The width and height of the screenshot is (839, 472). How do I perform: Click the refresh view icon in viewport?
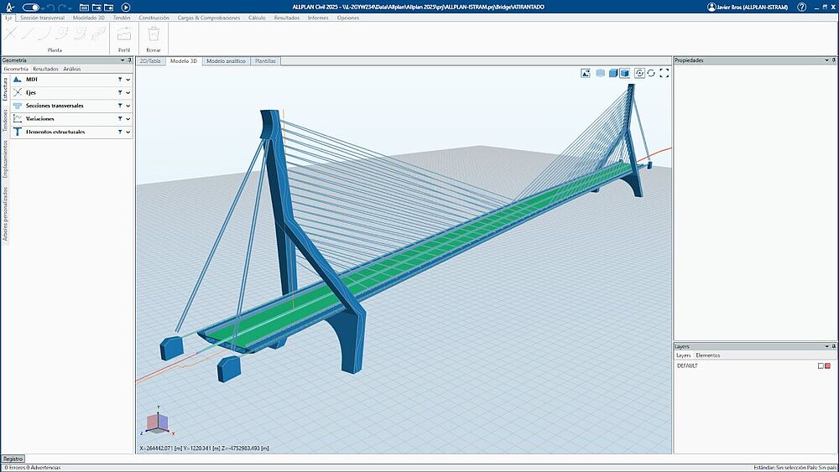[x=652, y=73]
